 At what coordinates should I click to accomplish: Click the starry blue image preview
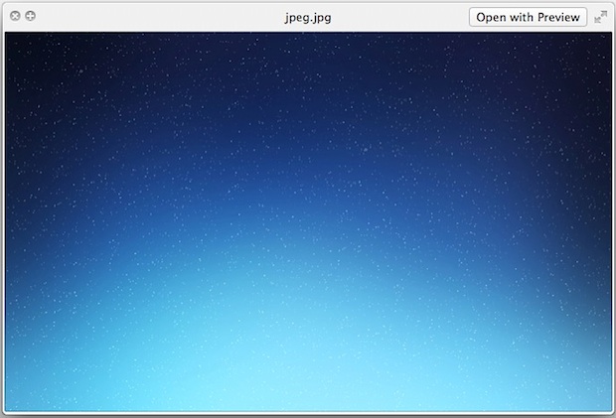point(308,221)
